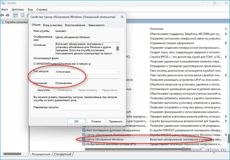The height and width of the screenshot is (160, 230).
Task: Switch to the Вход в систему tab
Action: point(53,25)
